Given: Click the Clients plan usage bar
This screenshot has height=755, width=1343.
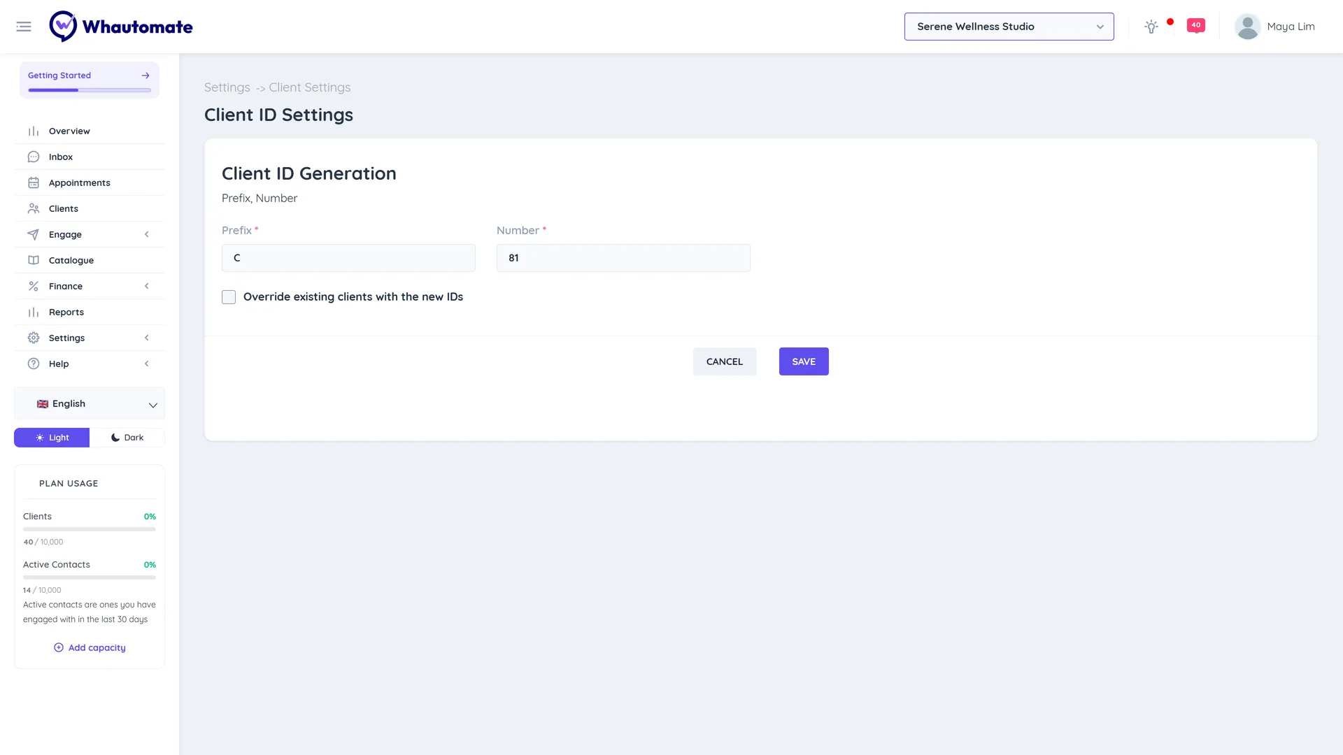Looking at the screenshot, I should 90,529.
